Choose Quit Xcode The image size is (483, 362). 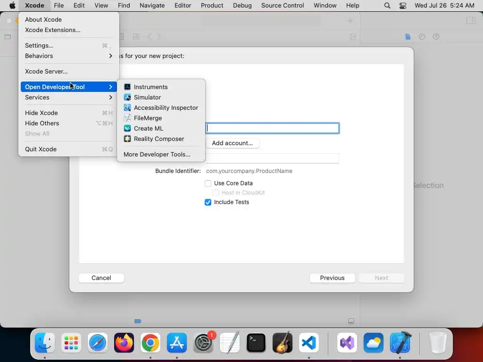pyautogui.click(x=69, y=149)
